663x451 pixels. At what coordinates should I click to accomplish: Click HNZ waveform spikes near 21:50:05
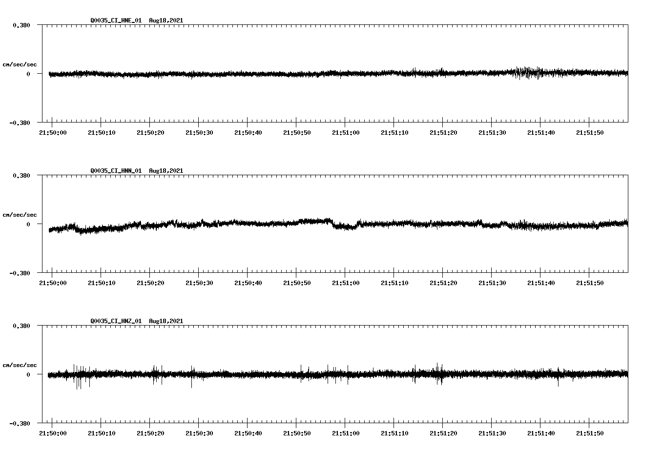(x=82, y=376)
